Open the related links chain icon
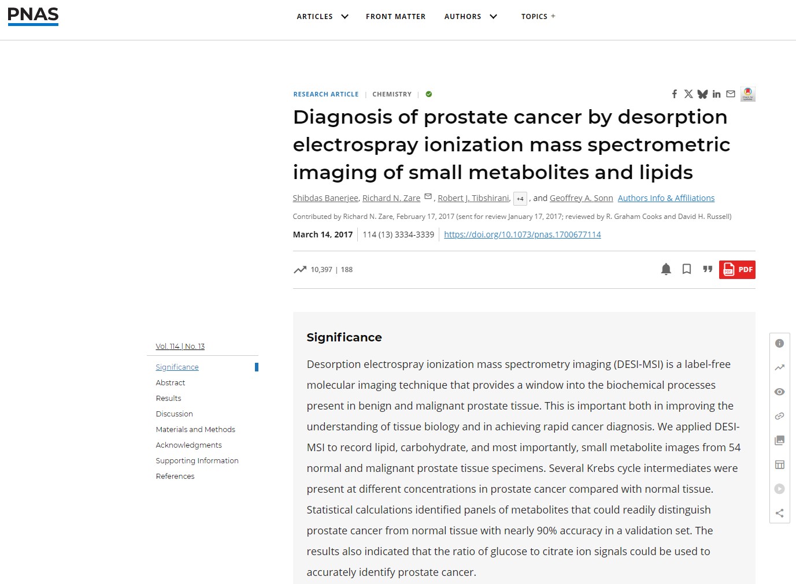Image resolution: width=796 pixels, height=584 pixels. click(779, 416)
